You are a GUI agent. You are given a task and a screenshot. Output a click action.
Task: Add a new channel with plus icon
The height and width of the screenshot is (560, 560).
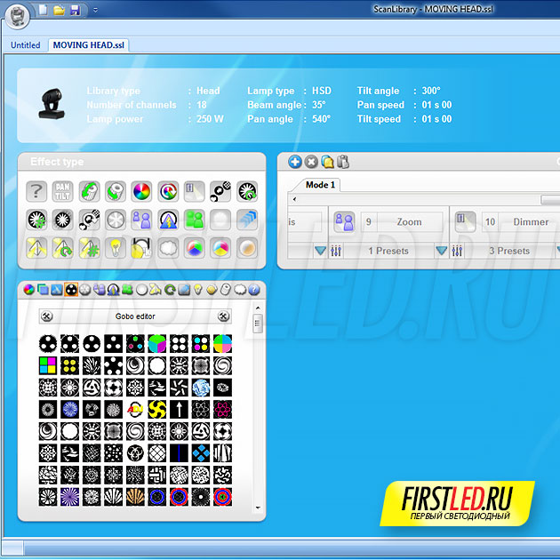click(x=295, y=161)
